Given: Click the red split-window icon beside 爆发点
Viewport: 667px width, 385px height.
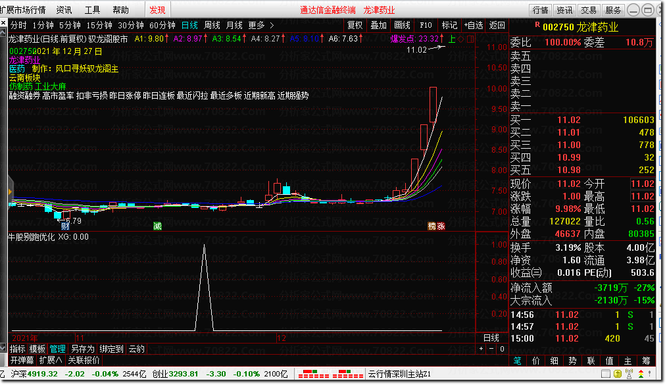Looking at the screenshot, I should [x=470, y=39].
